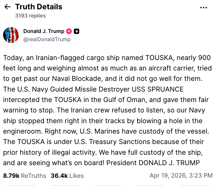Open Donald J. Trump's profile name link

click(x=44, y=31)
